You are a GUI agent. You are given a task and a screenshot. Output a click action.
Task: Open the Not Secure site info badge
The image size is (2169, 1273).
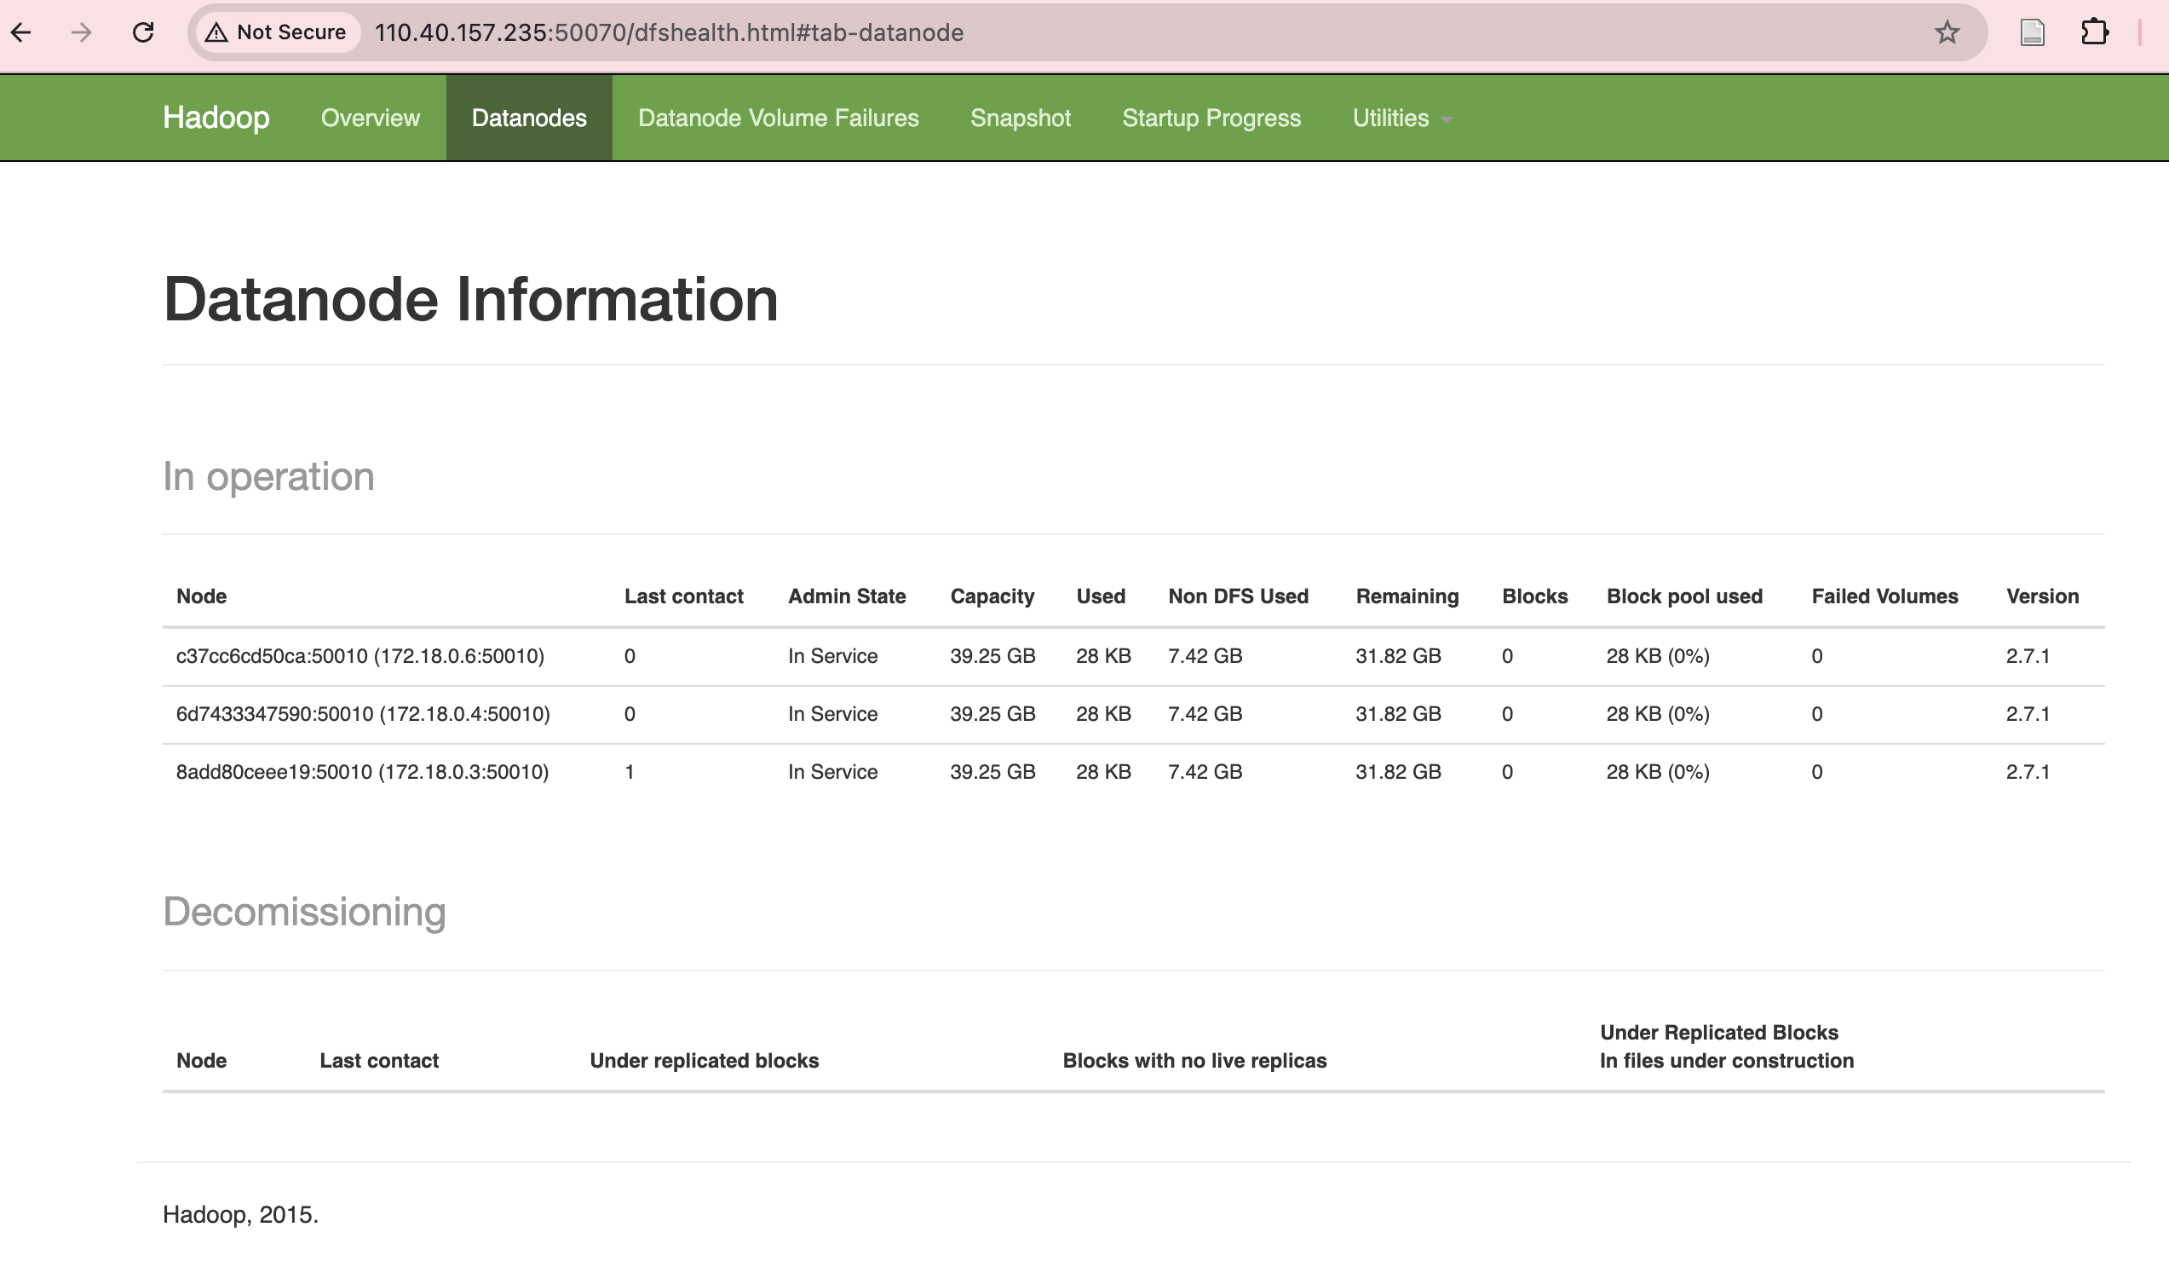(276, 32)
